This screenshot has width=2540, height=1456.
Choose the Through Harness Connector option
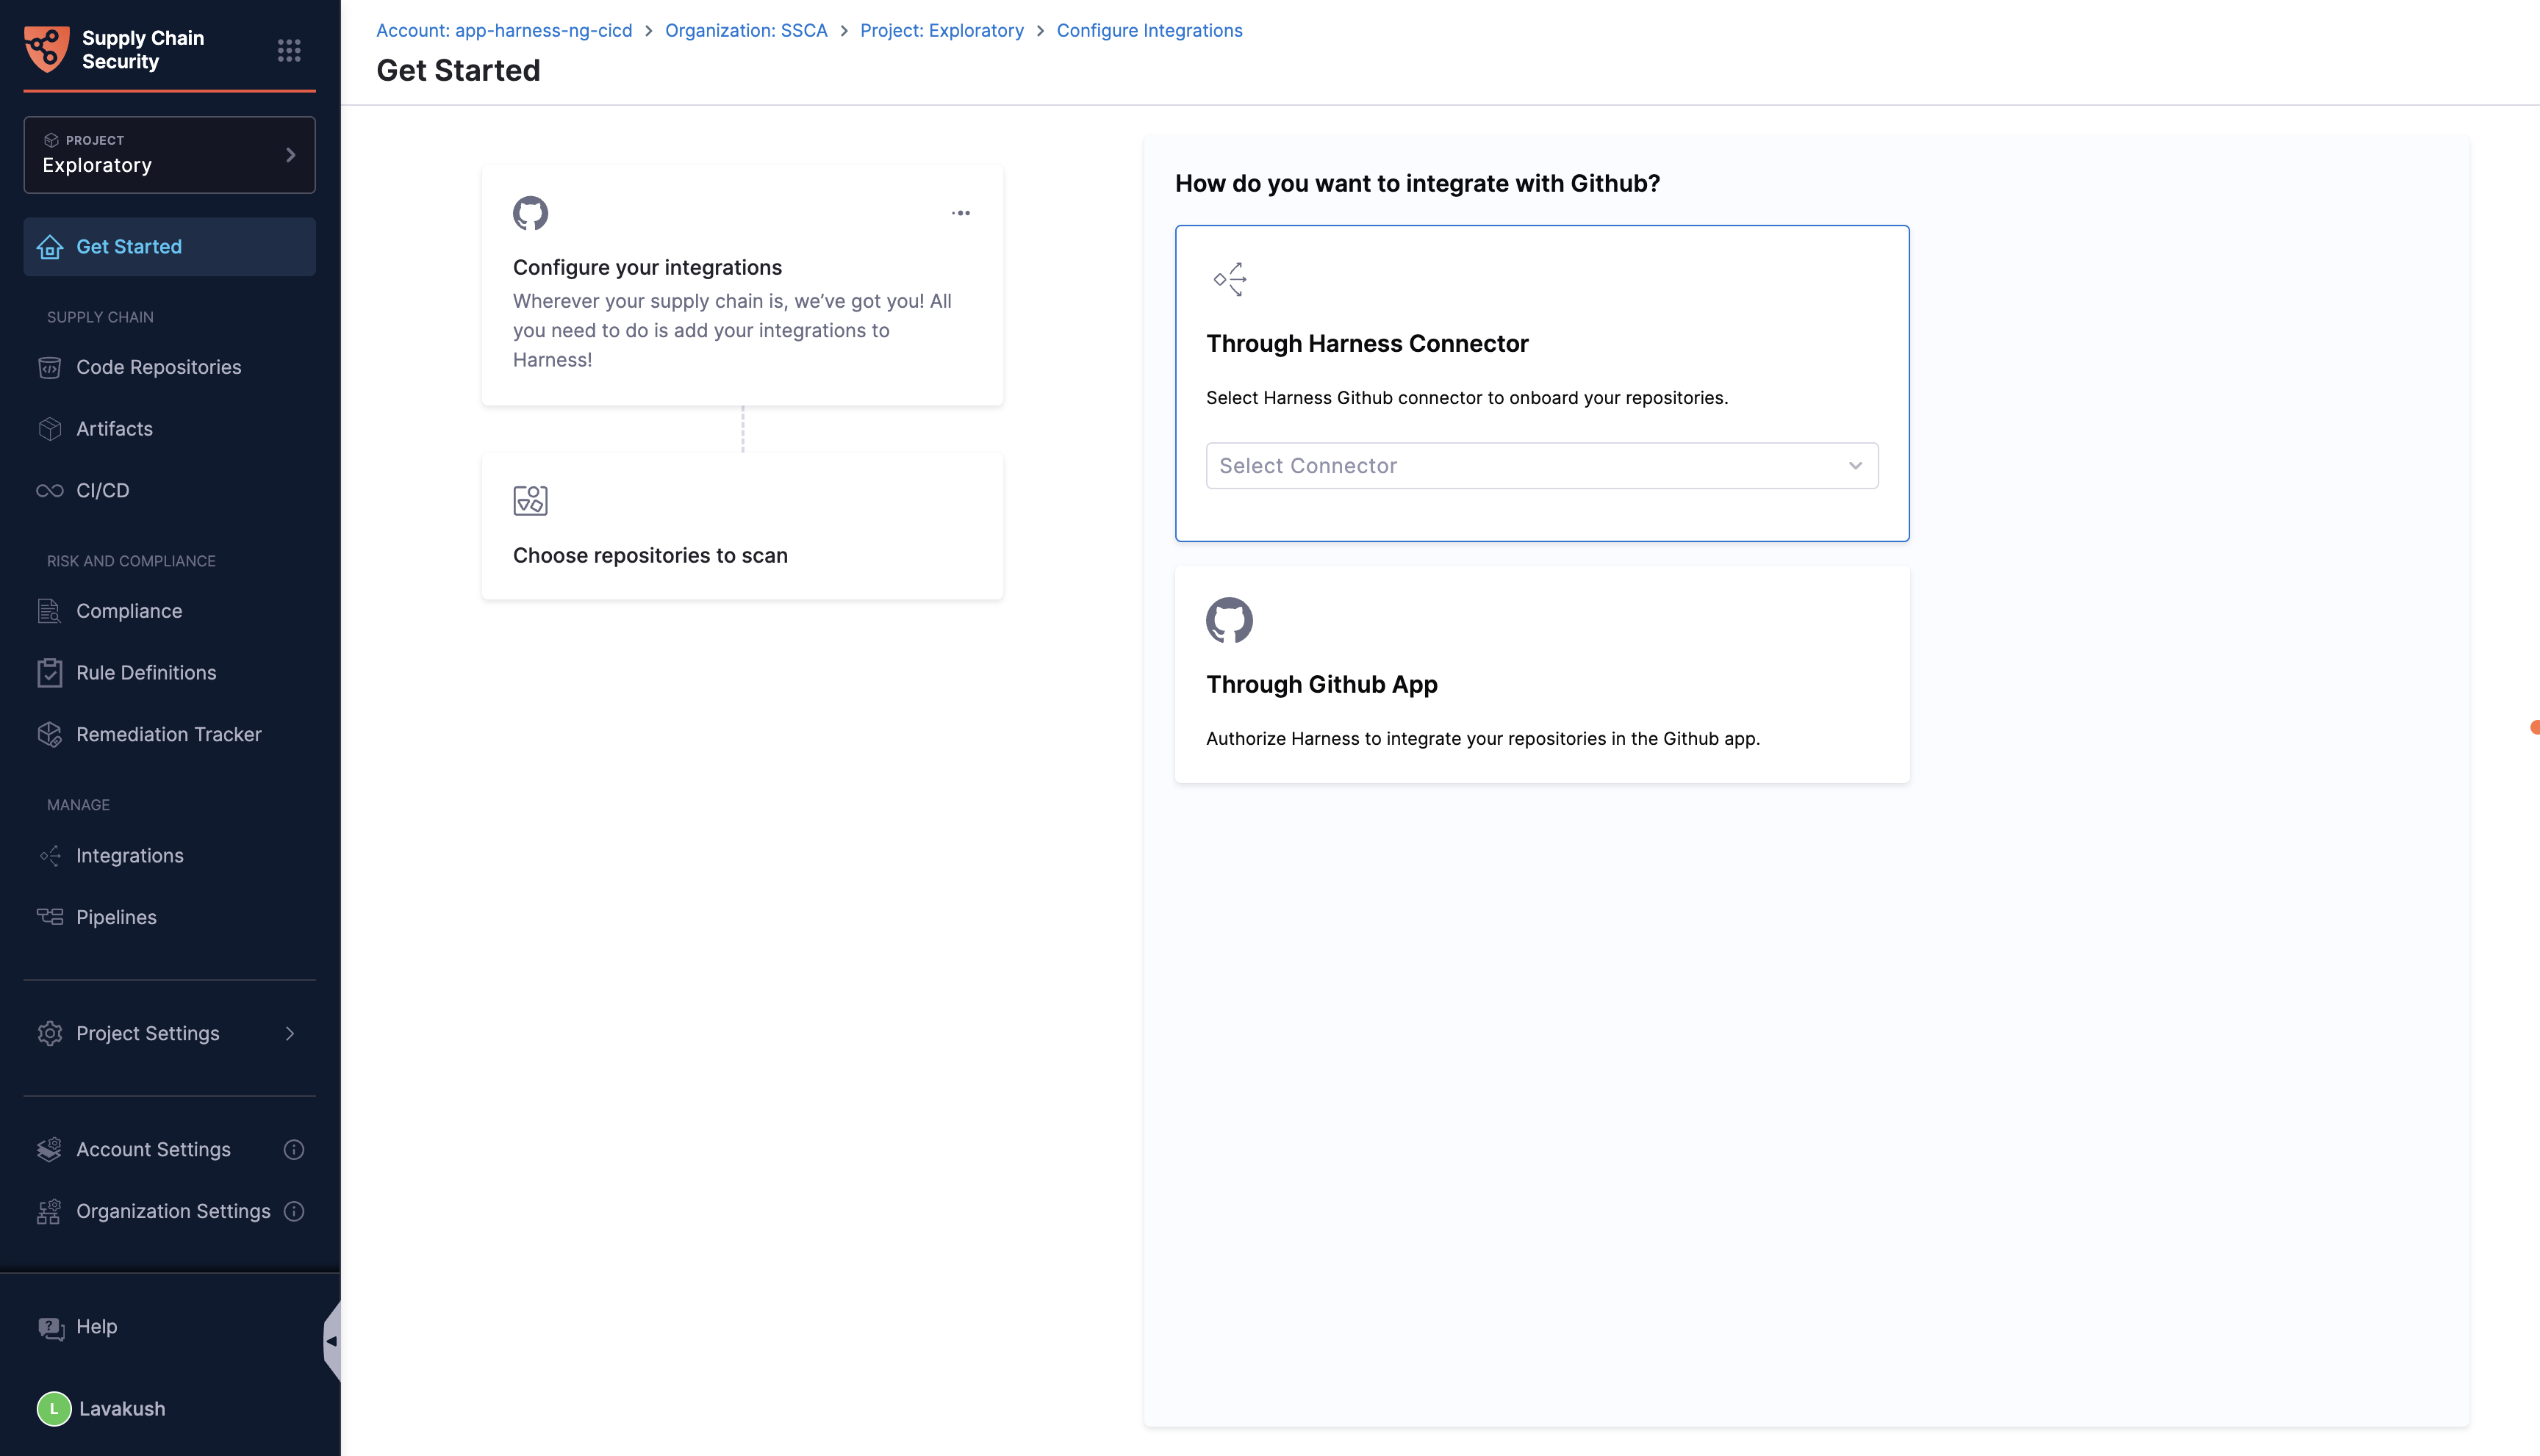pos(1542,383)
